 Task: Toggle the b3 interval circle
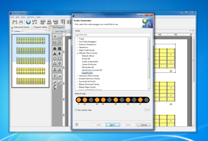97,100
